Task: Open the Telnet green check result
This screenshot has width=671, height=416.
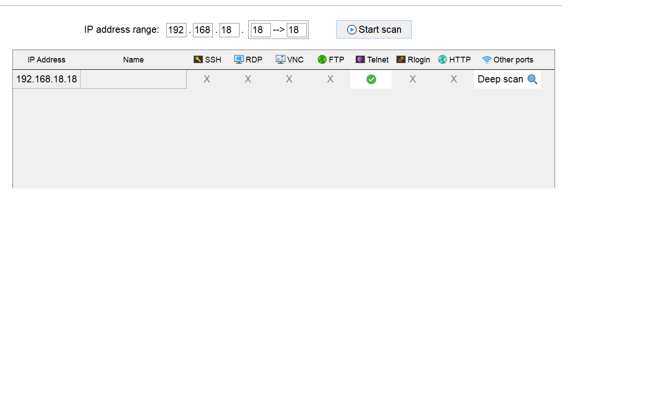Action: tap(371, 79)
